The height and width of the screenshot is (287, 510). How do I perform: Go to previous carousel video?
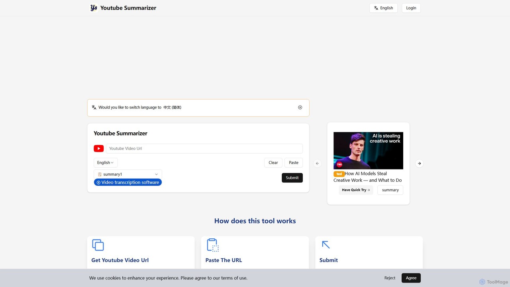point(317,163)
